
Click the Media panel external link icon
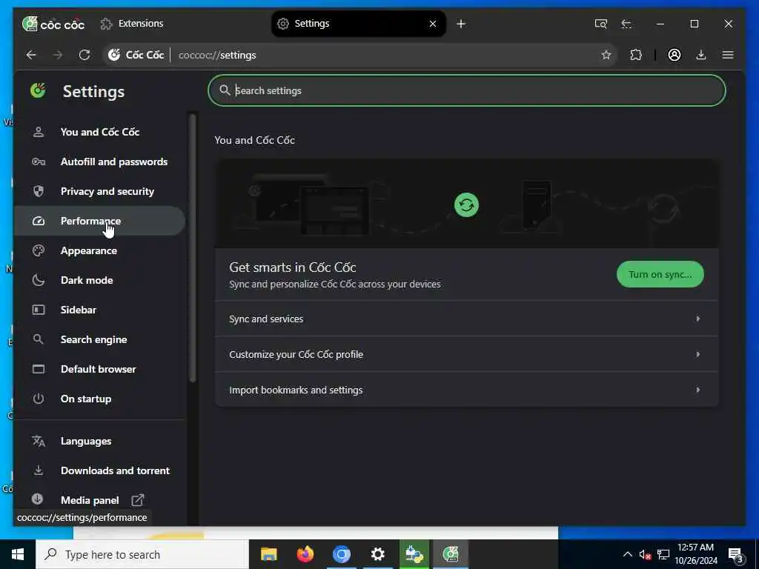click(137, 500)
